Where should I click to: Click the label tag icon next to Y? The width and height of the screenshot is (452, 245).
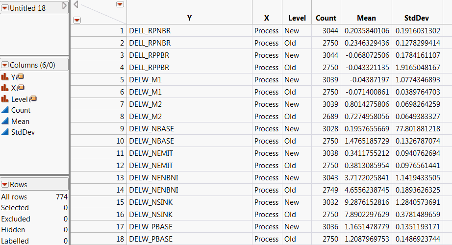21,77
